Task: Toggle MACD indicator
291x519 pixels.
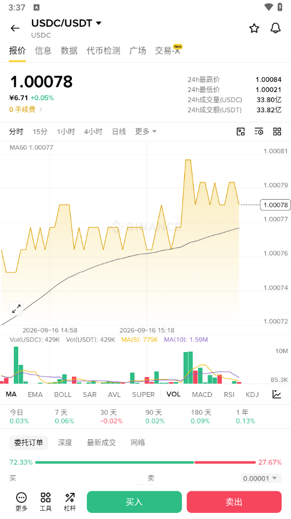Action: click(202, 395)
